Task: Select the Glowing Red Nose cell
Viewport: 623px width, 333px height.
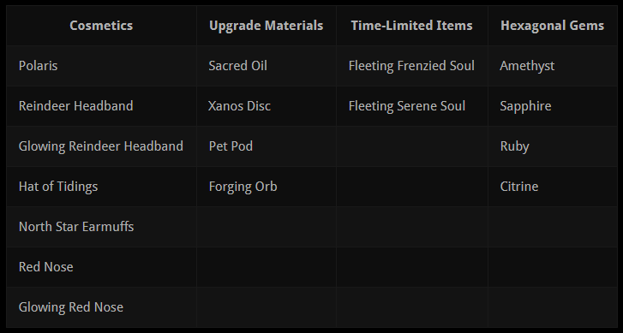Action: click(101, 307)
